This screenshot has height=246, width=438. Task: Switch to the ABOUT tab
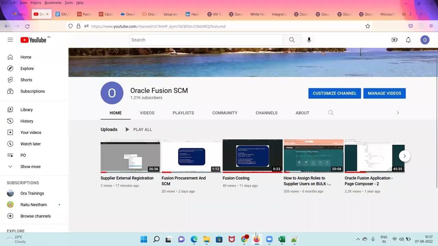point(302,113)
